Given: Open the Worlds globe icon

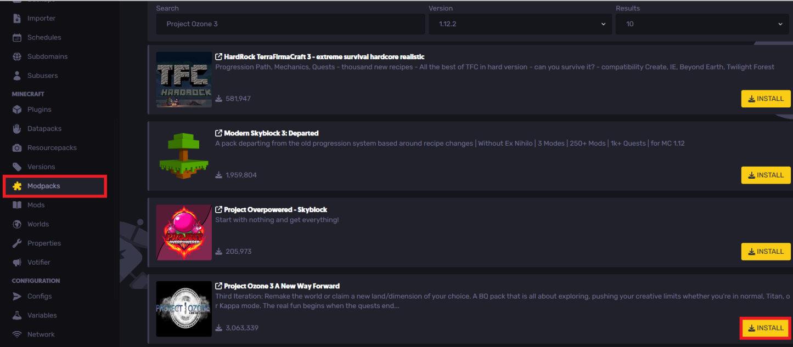Looking at the screenshot, I should (x=17, y=224).
